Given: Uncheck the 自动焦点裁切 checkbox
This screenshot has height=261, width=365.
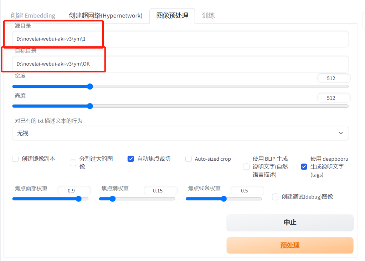Looking at the screenshot, I should pos(131,159).
